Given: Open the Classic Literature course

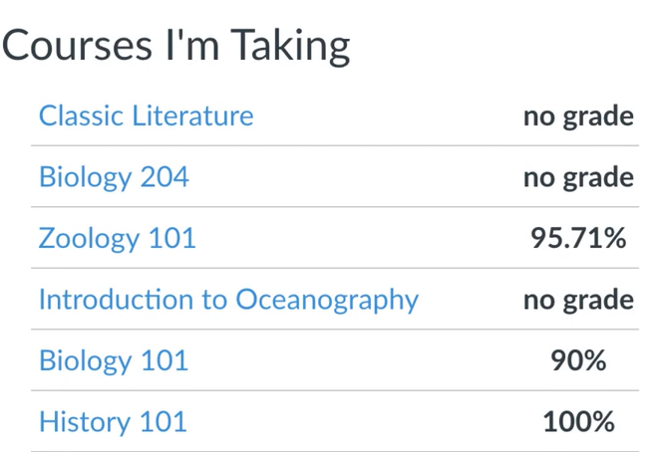Looking at the screenshot, I should pos(146,116).
